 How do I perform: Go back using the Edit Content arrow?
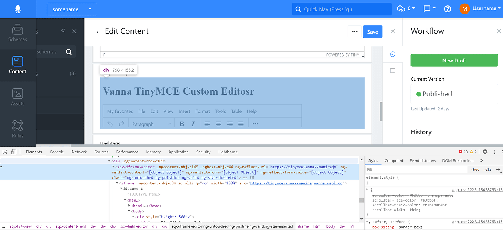pyautogui.click(x=97, y=32)
